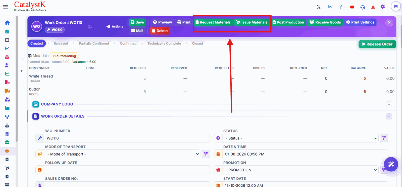Open the LinkedIn social link
The height and width of the screenshot is (187, 402).
[330, 7]
